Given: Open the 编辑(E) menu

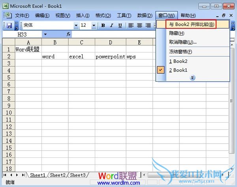Looking at the screenshot, I should 42,15.
